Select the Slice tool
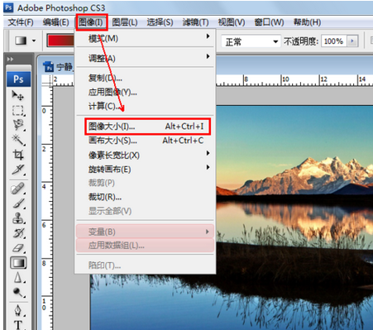Image resolution: width=373 pixels, height=330 pixels. click(x=18, y=170)
